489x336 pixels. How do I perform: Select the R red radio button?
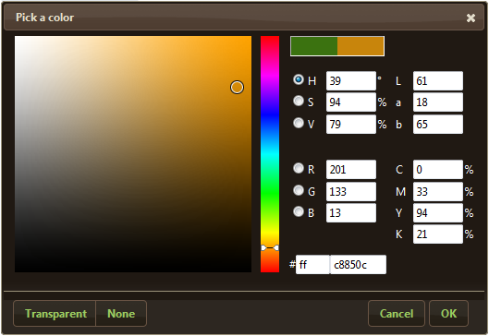[299, 168]
